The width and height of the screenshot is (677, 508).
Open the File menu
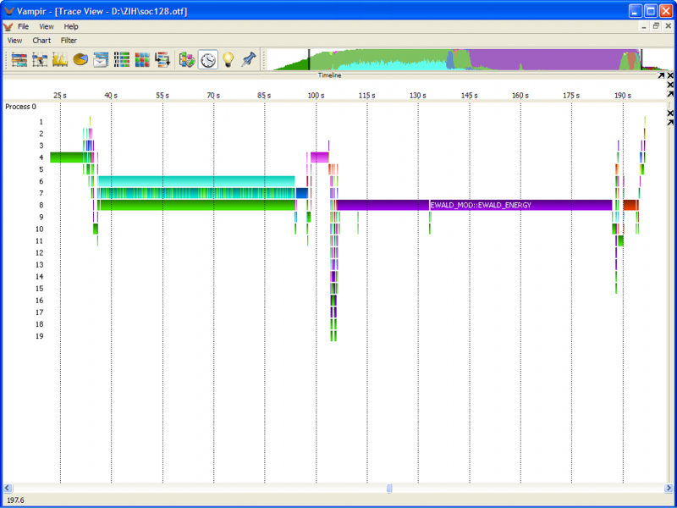point(24,27)
